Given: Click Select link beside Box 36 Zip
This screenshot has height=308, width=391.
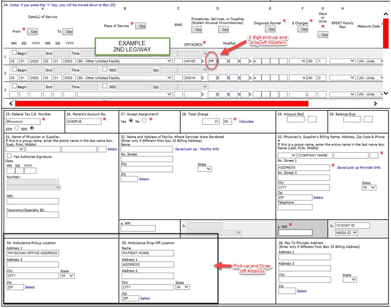Looking at the screenshot, I should click(x=302, y=291).
